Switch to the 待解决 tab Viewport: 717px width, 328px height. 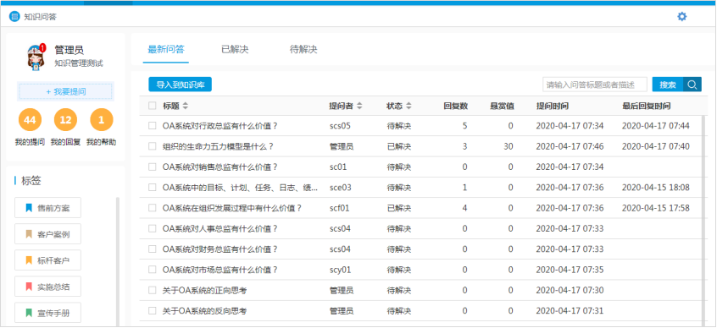click(303, 49)
